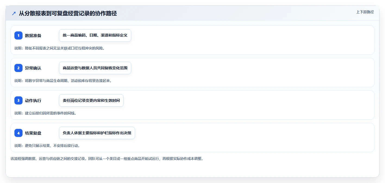Select step number 2 badge

[x=18, y=68]
